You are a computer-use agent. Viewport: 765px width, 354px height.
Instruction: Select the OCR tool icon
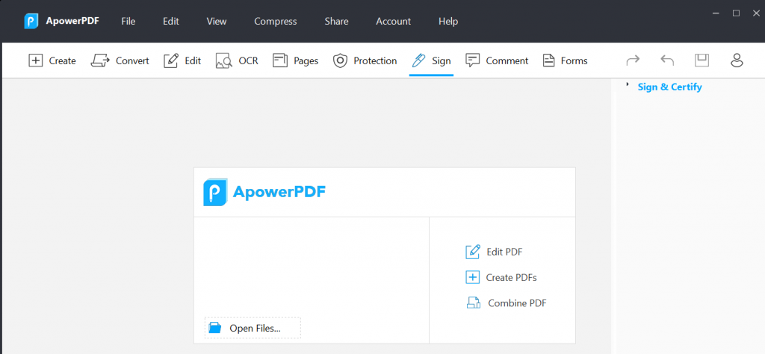tap(224, 60)
